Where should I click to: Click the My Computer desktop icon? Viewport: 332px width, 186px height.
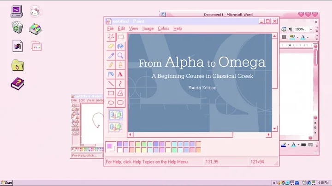tap(17, 11)
